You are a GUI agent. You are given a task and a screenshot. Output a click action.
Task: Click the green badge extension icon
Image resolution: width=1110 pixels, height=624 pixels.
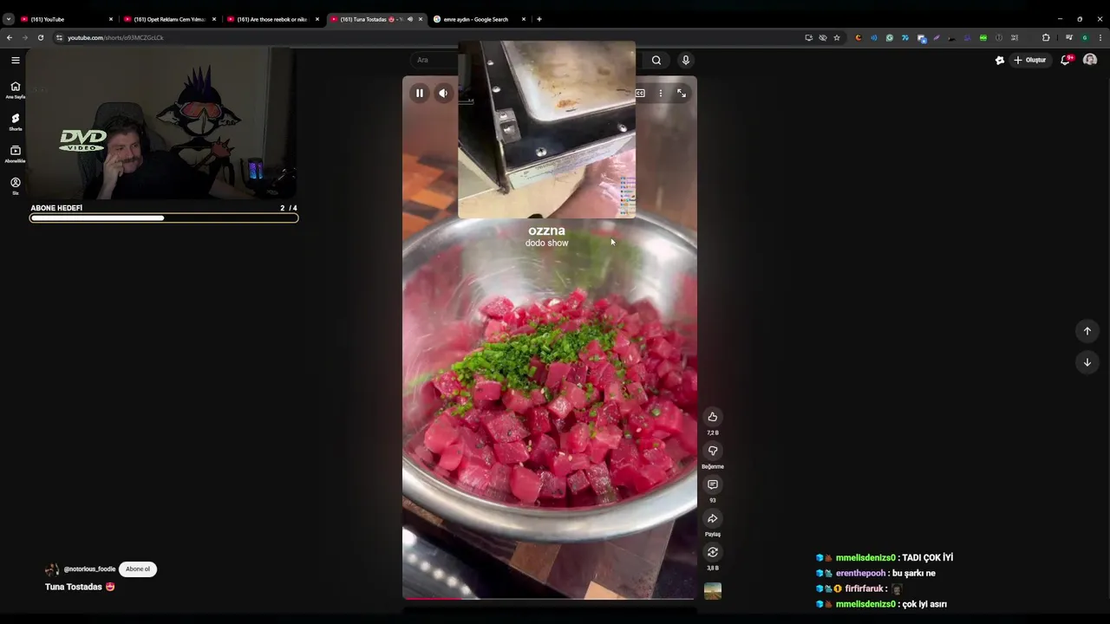(x=983, y=37)
